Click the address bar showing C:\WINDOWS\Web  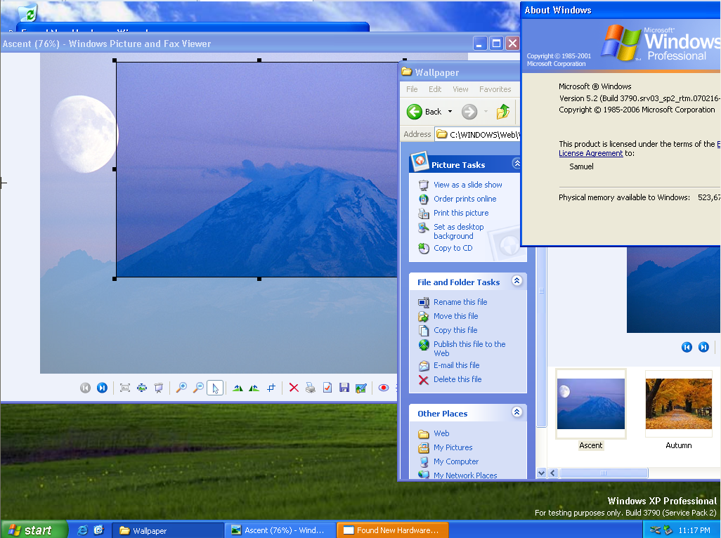point(478,134)
